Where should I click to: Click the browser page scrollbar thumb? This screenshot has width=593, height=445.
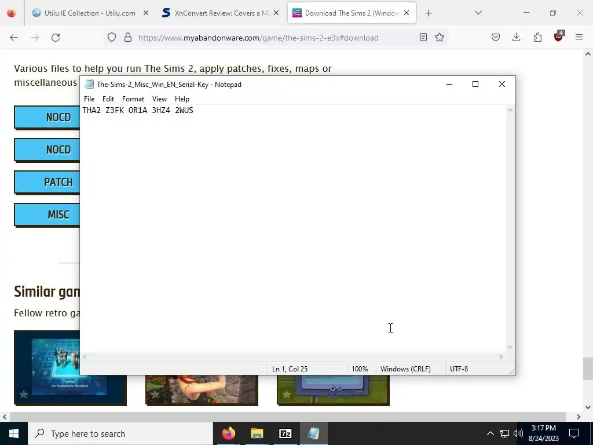[588, 369]
